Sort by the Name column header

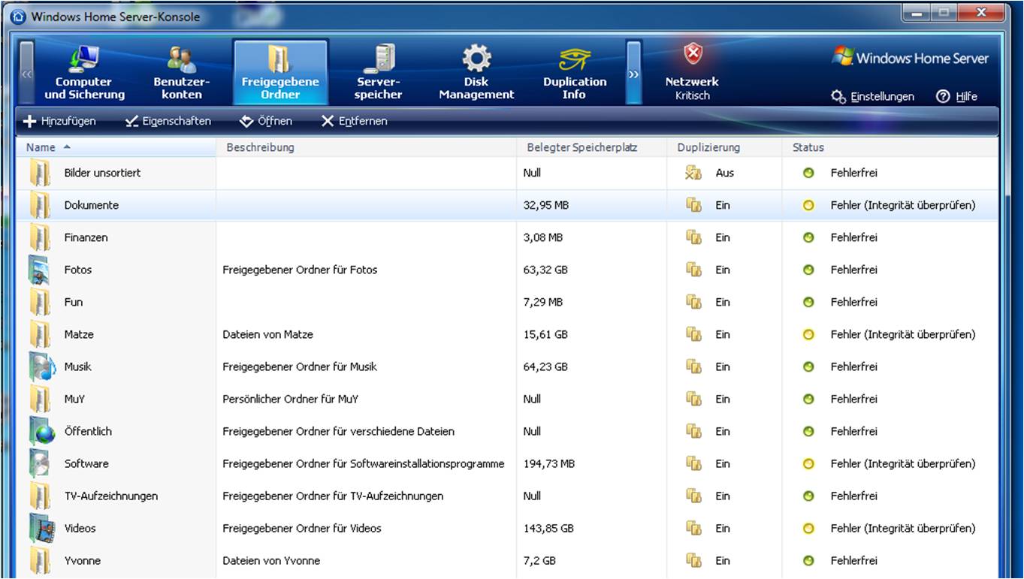(116, 147)
